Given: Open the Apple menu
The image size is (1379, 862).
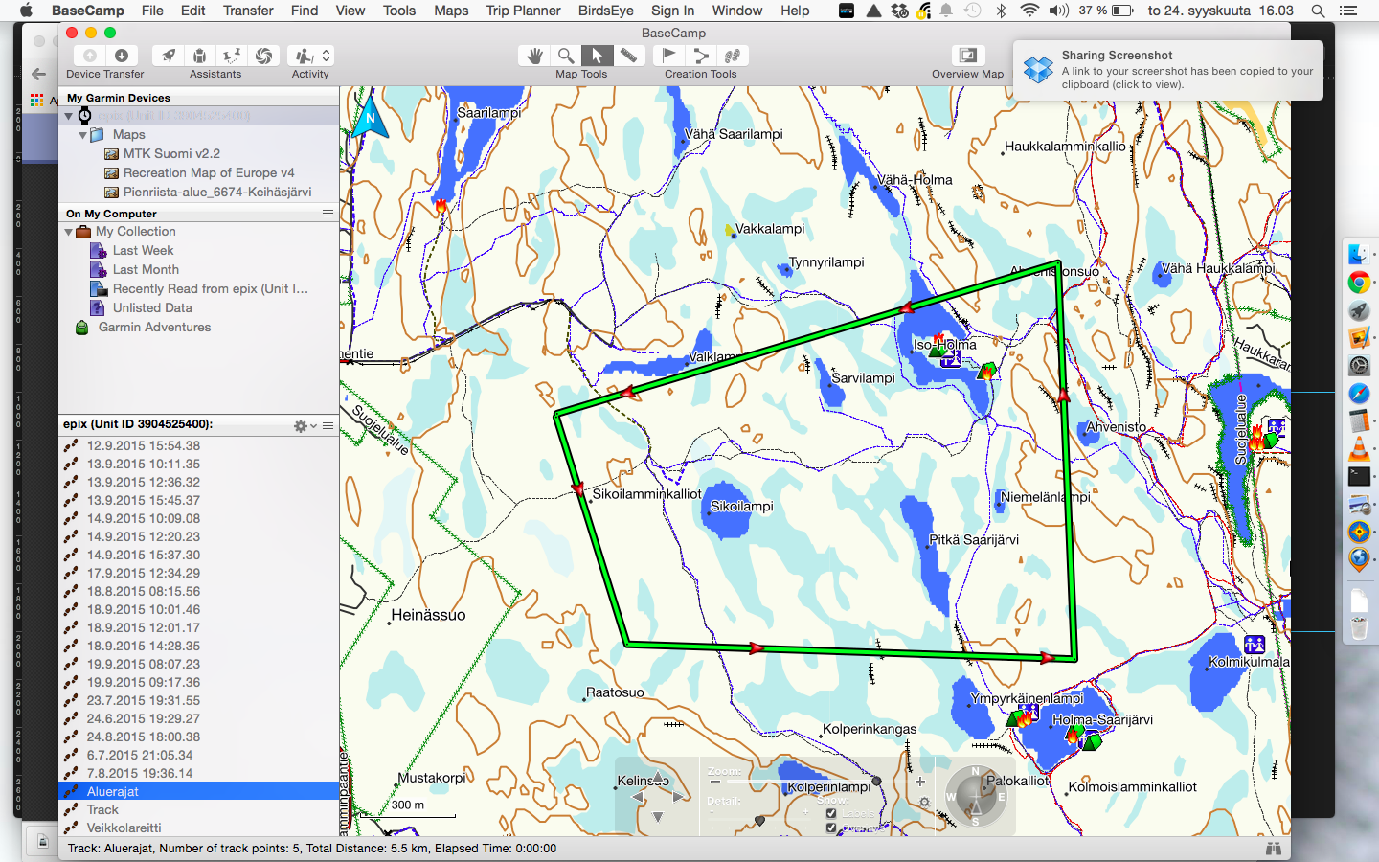Looking at the screenshot, I should (x=26, y=11).
